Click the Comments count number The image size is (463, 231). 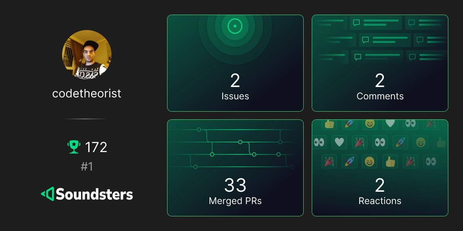(x=380, y=80)
